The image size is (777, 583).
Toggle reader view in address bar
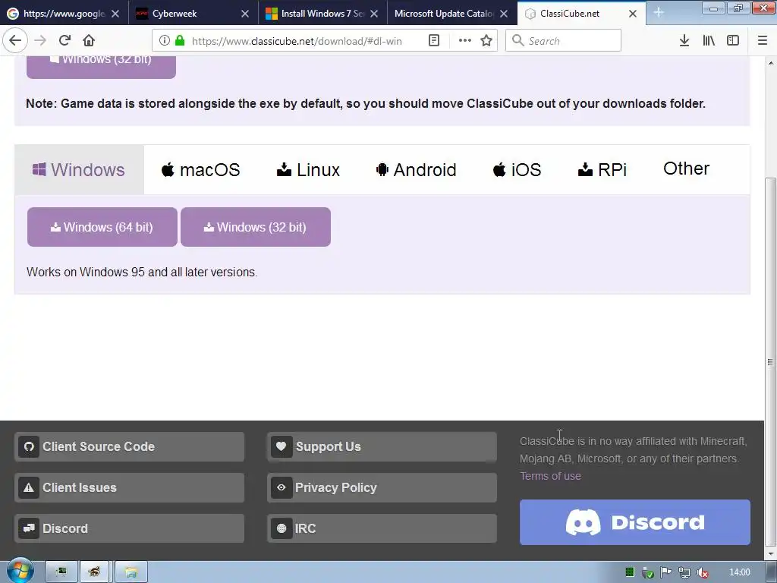pyautogui.click(x=433, y=41)
